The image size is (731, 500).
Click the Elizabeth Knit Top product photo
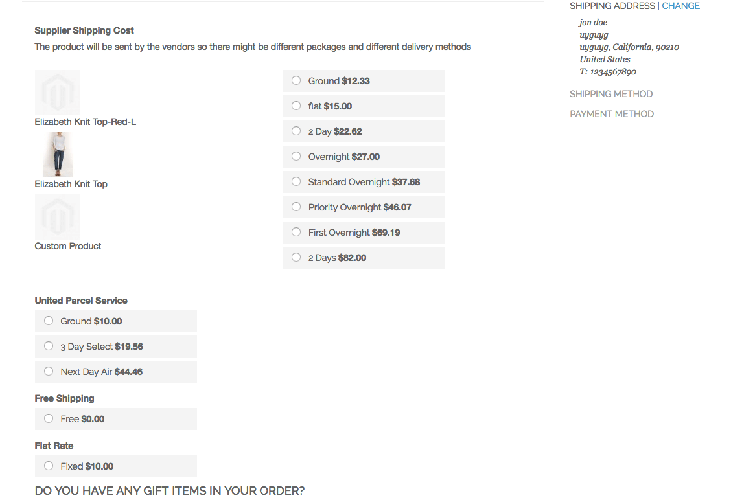point(58,155)
